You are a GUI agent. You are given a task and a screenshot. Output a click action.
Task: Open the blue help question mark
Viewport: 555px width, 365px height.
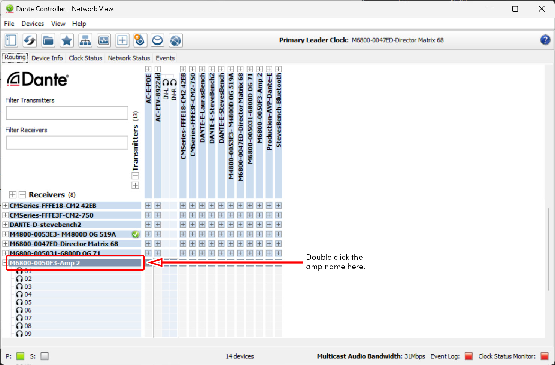[x=545, y=40]
